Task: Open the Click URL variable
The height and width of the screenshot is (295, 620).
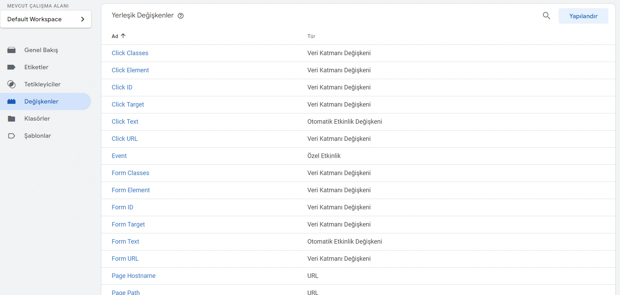Action: 125,139
